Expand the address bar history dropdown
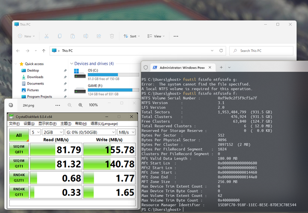 pyautogui.click(x=212, y=51)
